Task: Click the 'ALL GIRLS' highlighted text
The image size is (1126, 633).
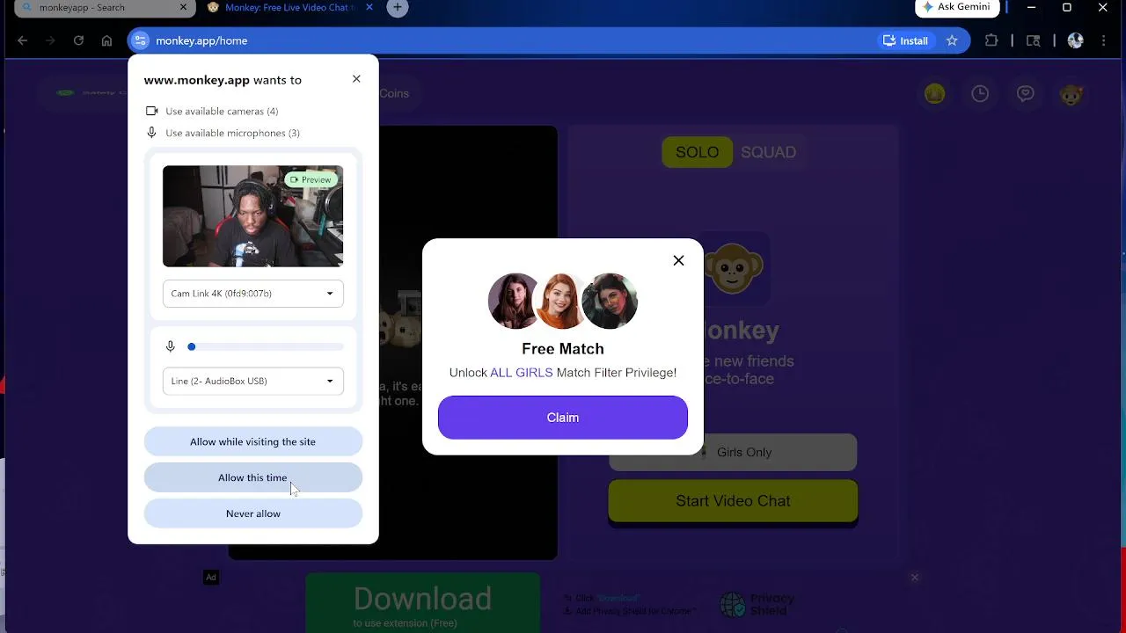Action: tap(522, 373)
